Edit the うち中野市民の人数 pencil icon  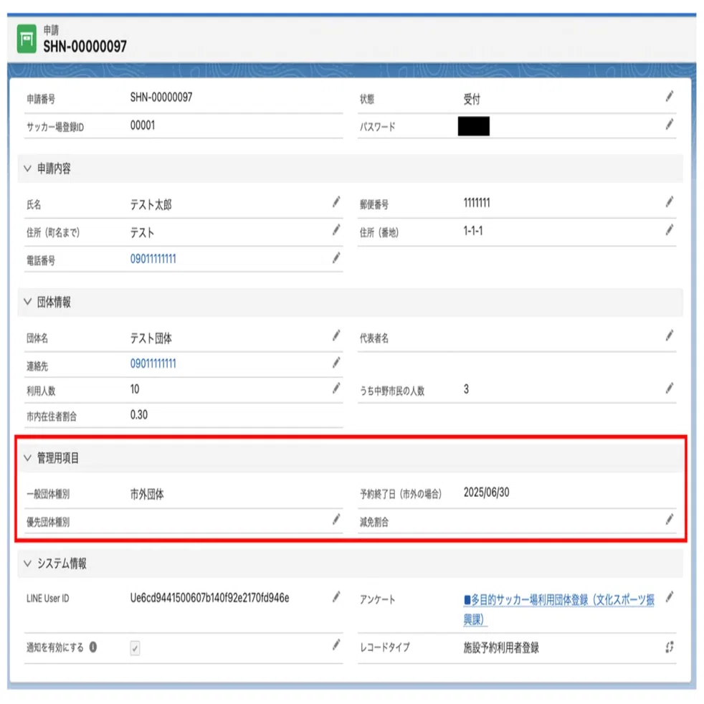tap(670, 388)
